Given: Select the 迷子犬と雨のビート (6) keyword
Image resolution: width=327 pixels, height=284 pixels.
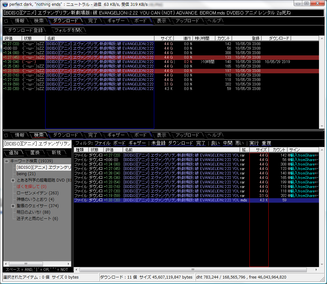Looking at the screenshot, I should [x=37, y=219].
